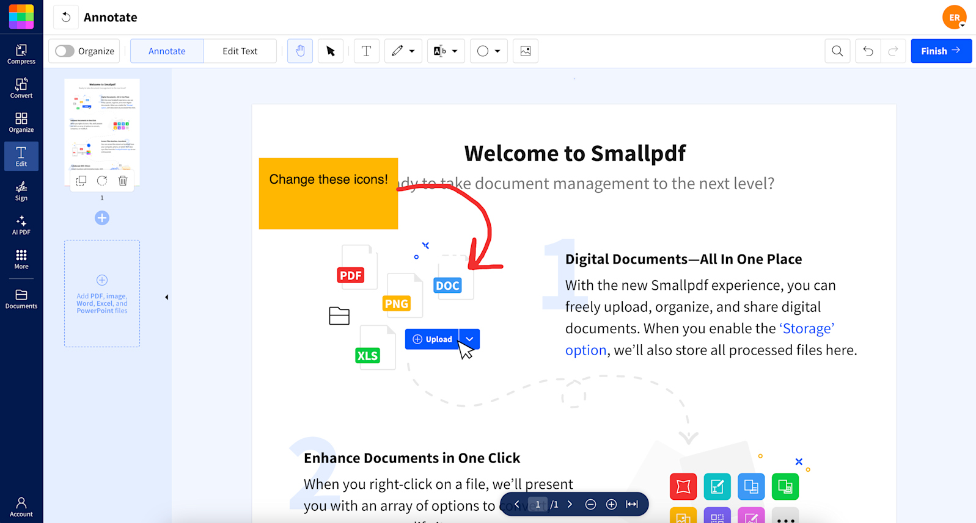Select the arrow pointer tool
Screen dimensions: 976x523
click(x=331, y=51)
